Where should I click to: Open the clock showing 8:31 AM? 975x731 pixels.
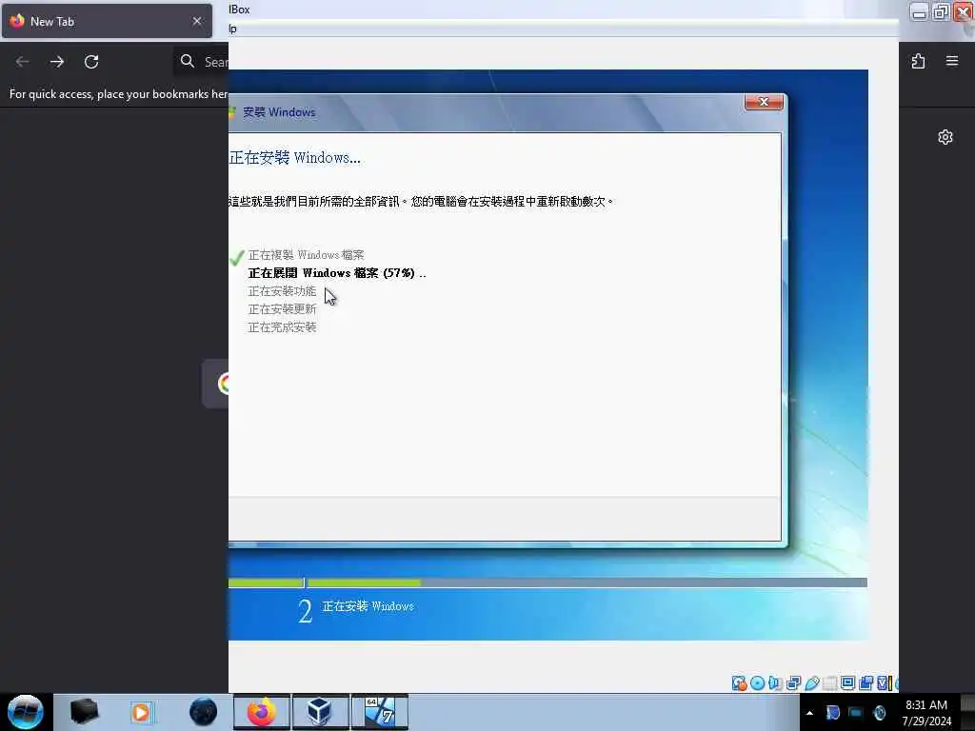point(926,713)
